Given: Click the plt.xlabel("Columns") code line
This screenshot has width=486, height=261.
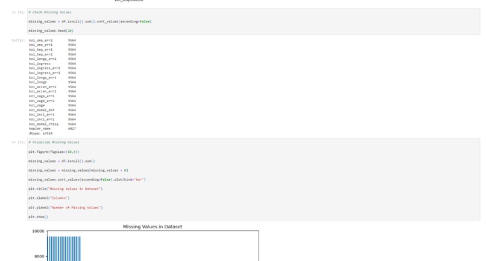Looking at the screenshot, I should [x=49, y=198].
